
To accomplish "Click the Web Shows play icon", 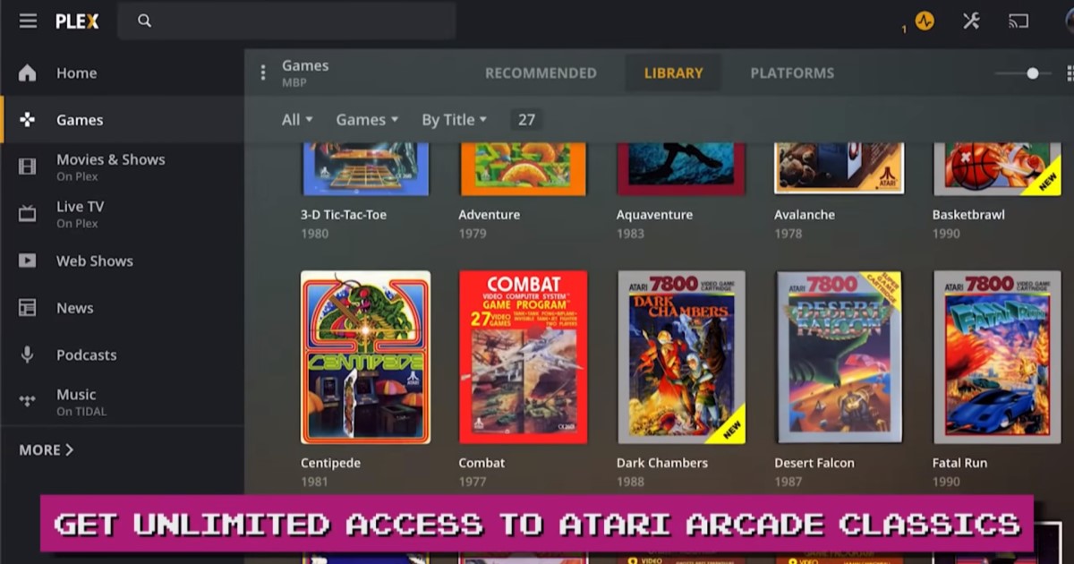I will [x=28, y=261].
